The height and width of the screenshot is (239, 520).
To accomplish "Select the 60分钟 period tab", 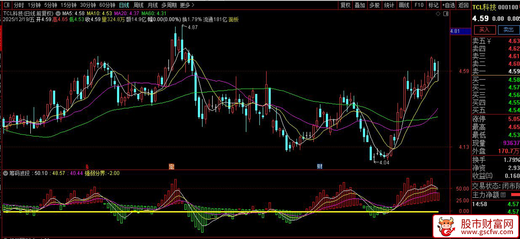I will [x=107, y=5].
